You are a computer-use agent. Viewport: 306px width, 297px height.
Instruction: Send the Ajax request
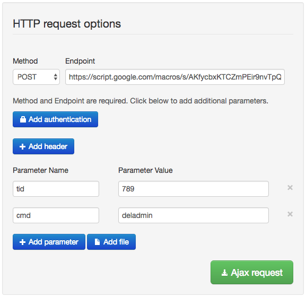pos(252,273)
